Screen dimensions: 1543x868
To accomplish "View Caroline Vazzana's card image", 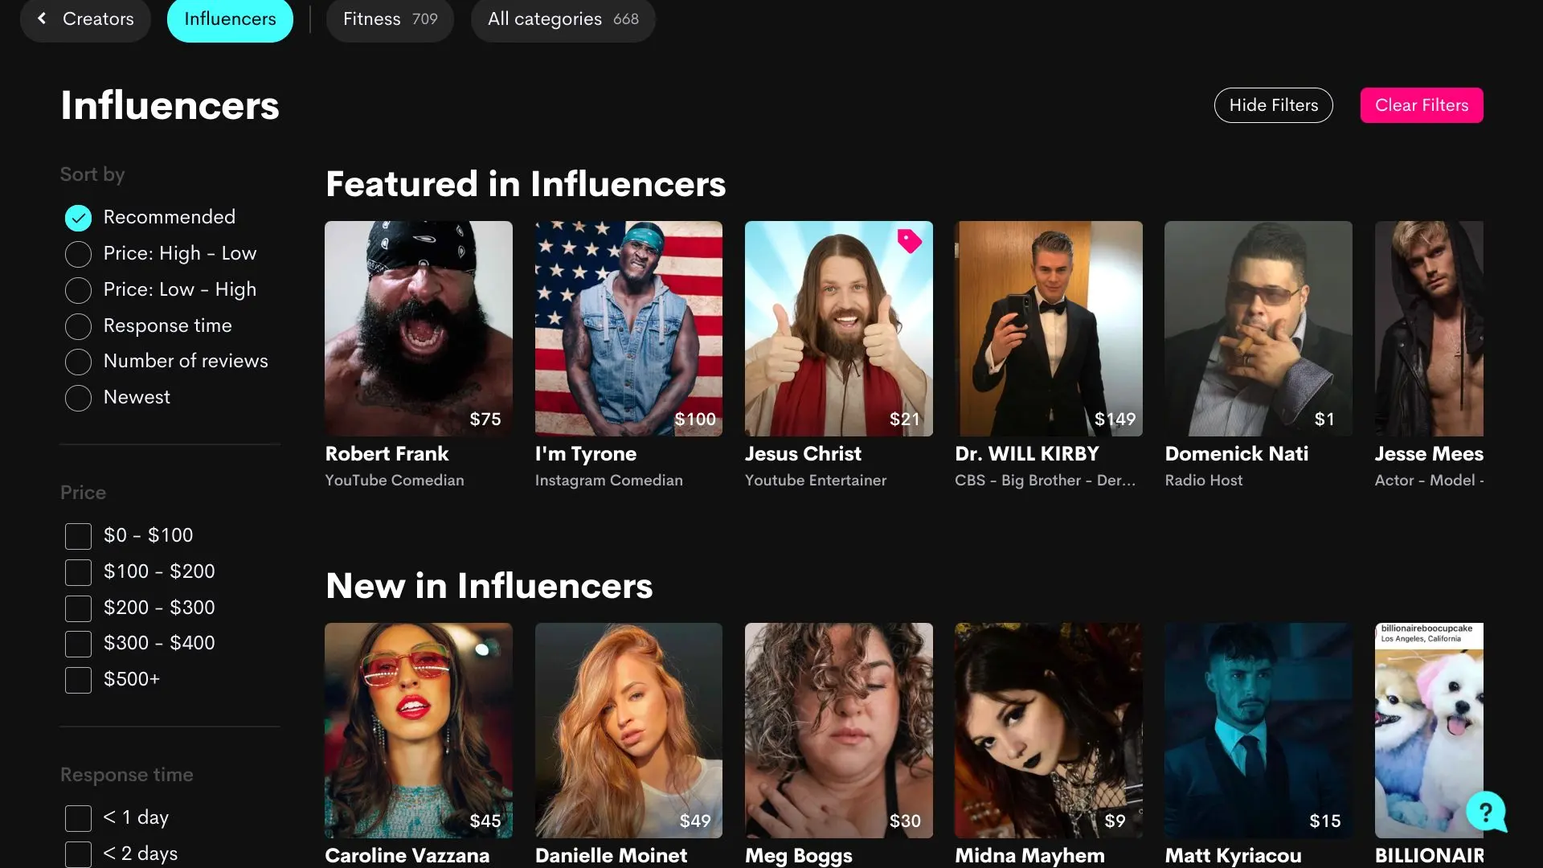I will coord(418,730).
